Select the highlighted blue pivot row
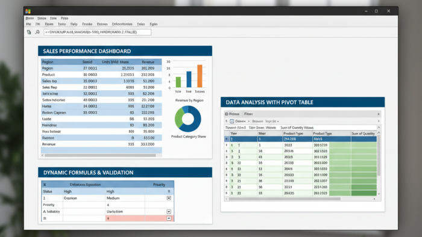 (301, 139)
